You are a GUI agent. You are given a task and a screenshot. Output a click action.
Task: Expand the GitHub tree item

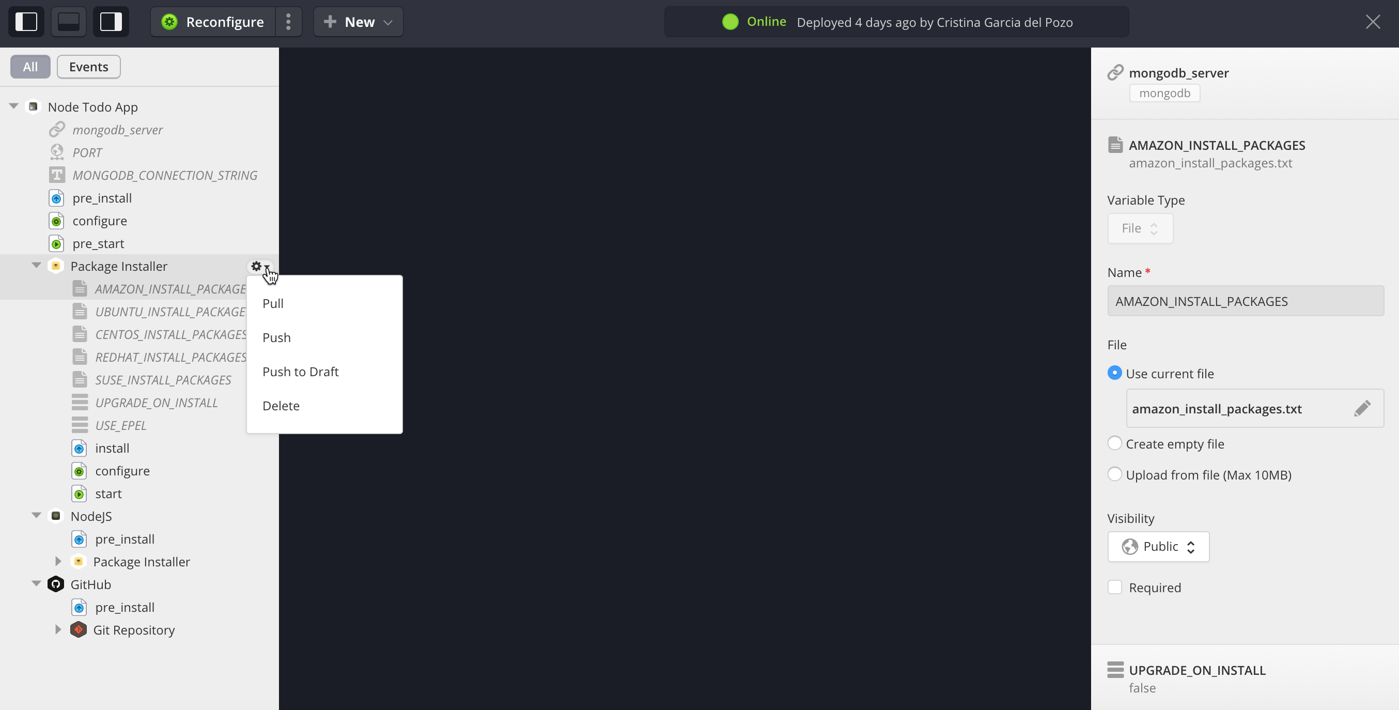click(36, 584)
